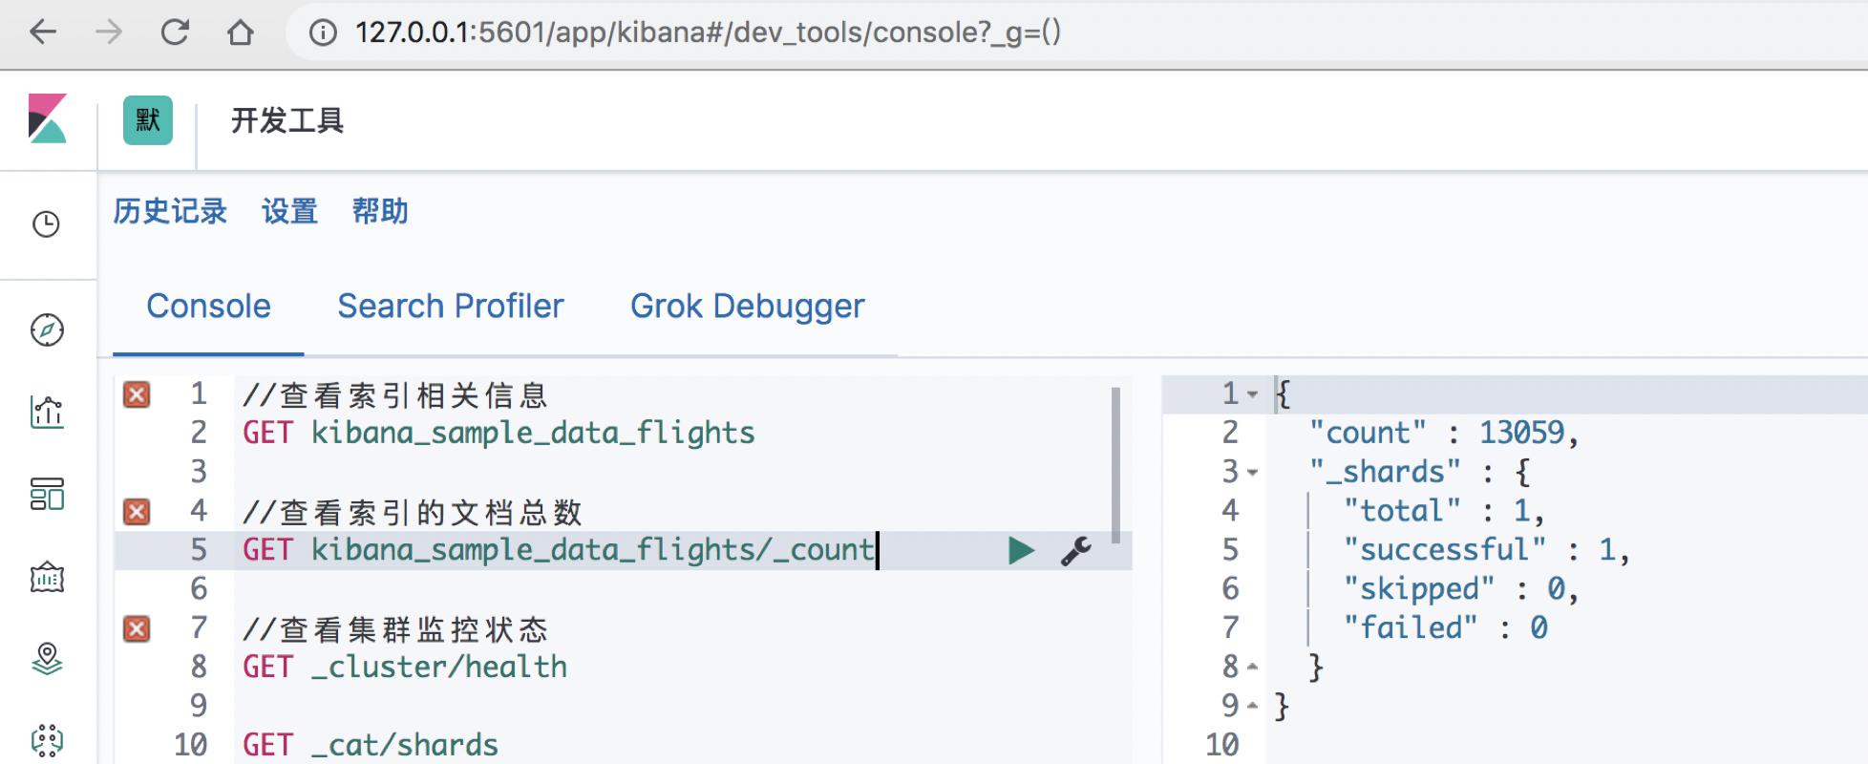Viewport: 1868px width, 764px height.
Task: Collapse the root JSON object on line 1
Action: click(1252, 394)
